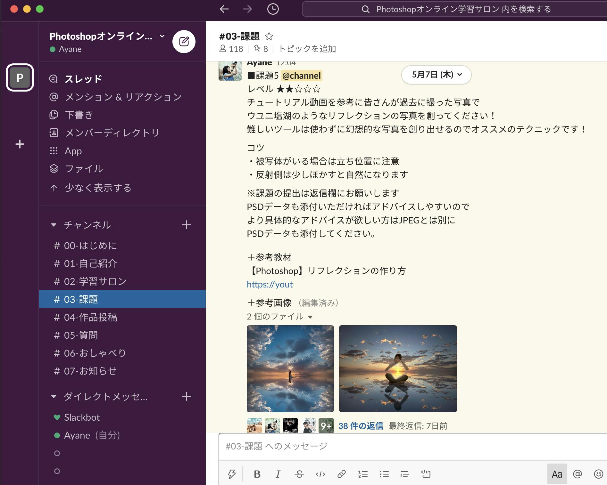Click 少なく表示する to show less

(x=122, y=188)
